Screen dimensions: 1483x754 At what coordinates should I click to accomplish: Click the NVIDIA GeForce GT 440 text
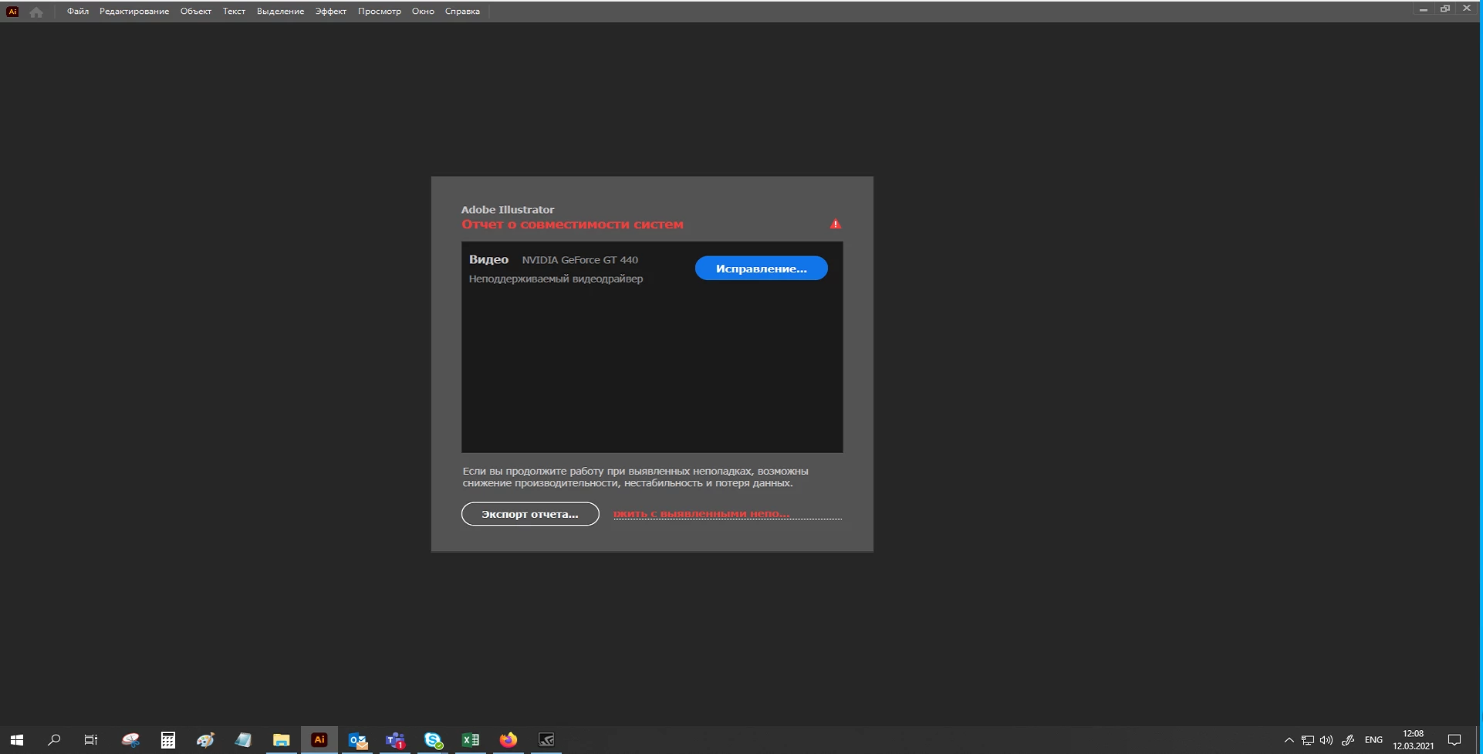[580, 260]
